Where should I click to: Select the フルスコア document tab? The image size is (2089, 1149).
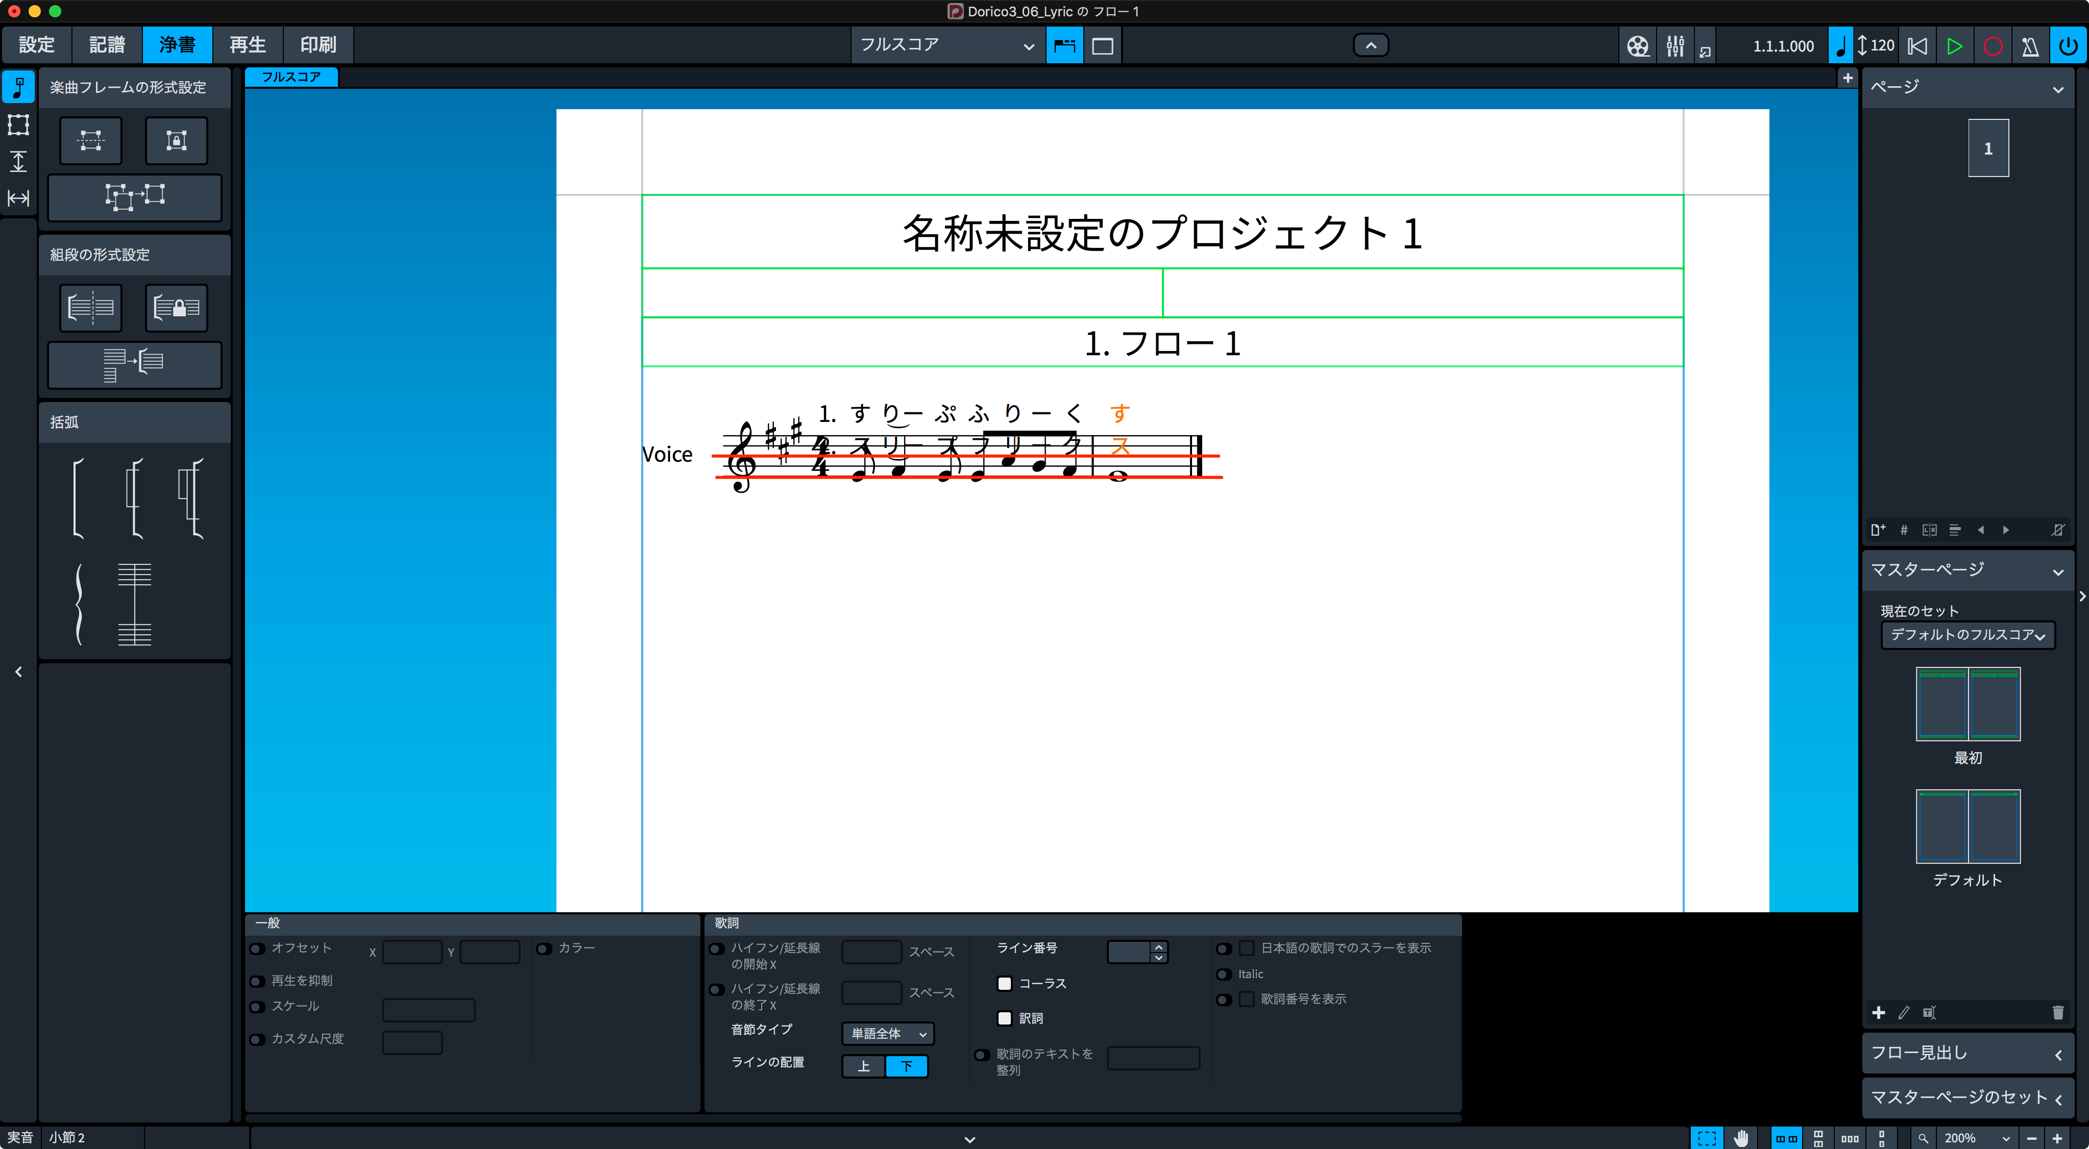point(291,77)
